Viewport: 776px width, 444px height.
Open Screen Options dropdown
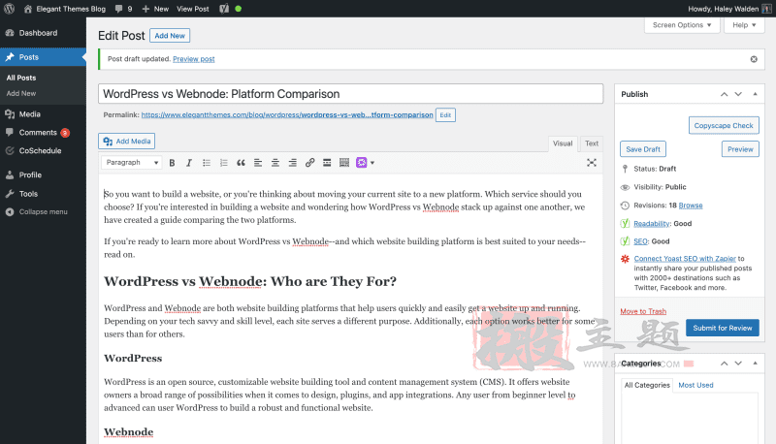coord(682,25)
